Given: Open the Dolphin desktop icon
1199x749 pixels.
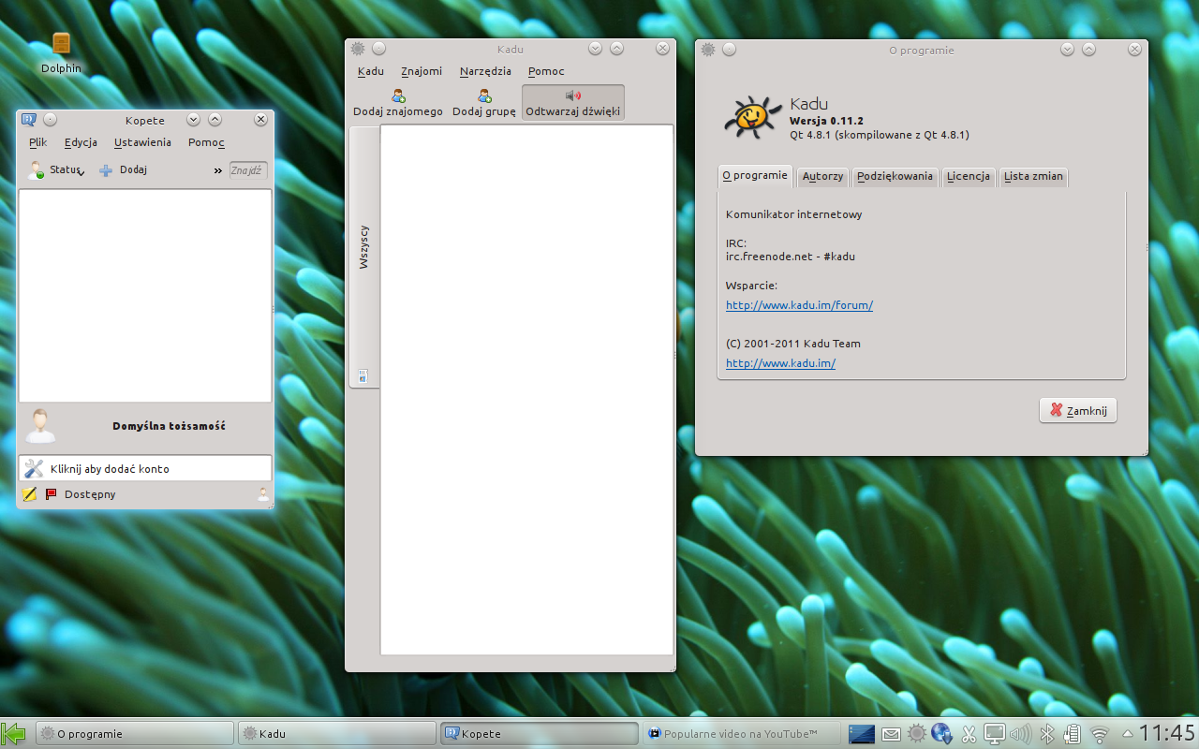Looking at the screenshot, I should pos(61,52).
